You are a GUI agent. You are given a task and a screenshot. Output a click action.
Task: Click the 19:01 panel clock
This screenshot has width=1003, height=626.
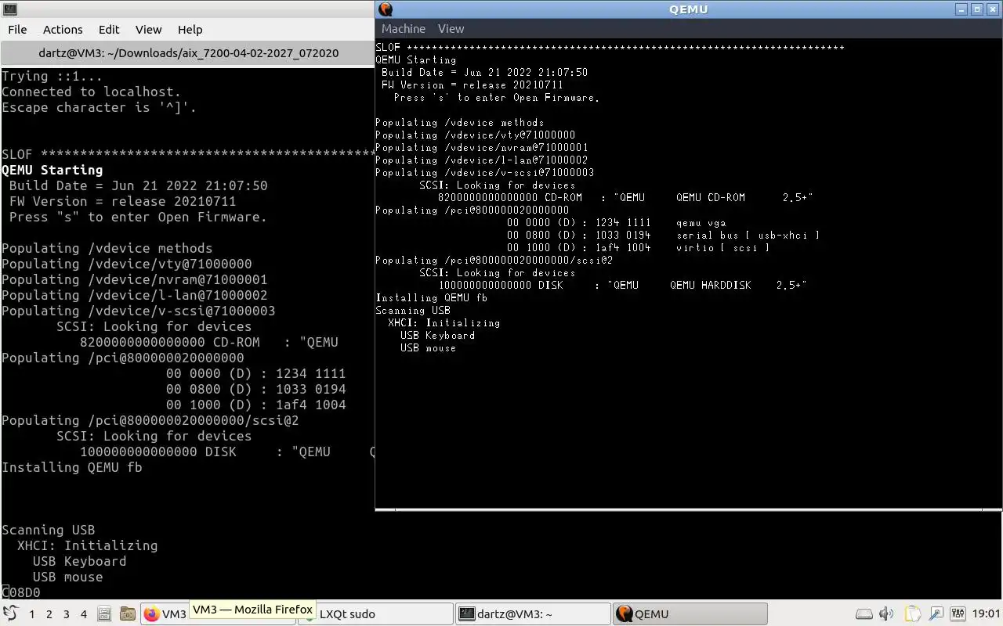coord(986,614)
